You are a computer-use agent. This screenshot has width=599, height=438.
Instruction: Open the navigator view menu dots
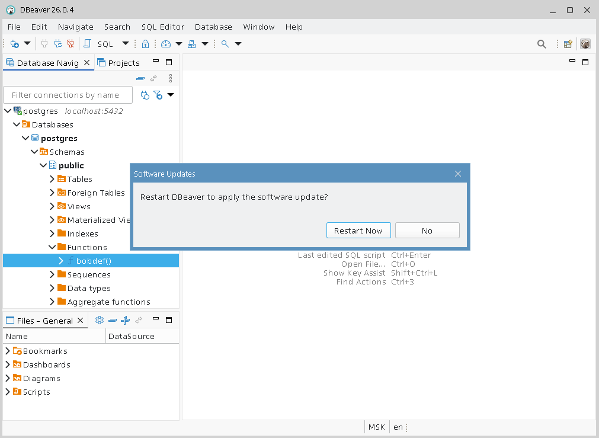tap(171, 78)
